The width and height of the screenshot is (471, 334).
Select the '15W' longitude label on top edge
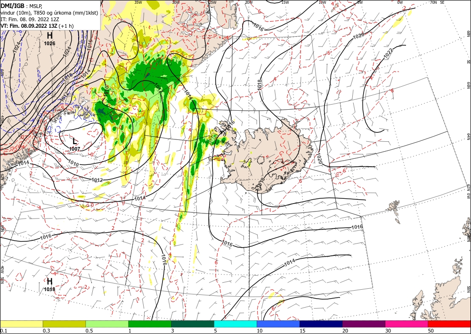click(x=285, y=2)
